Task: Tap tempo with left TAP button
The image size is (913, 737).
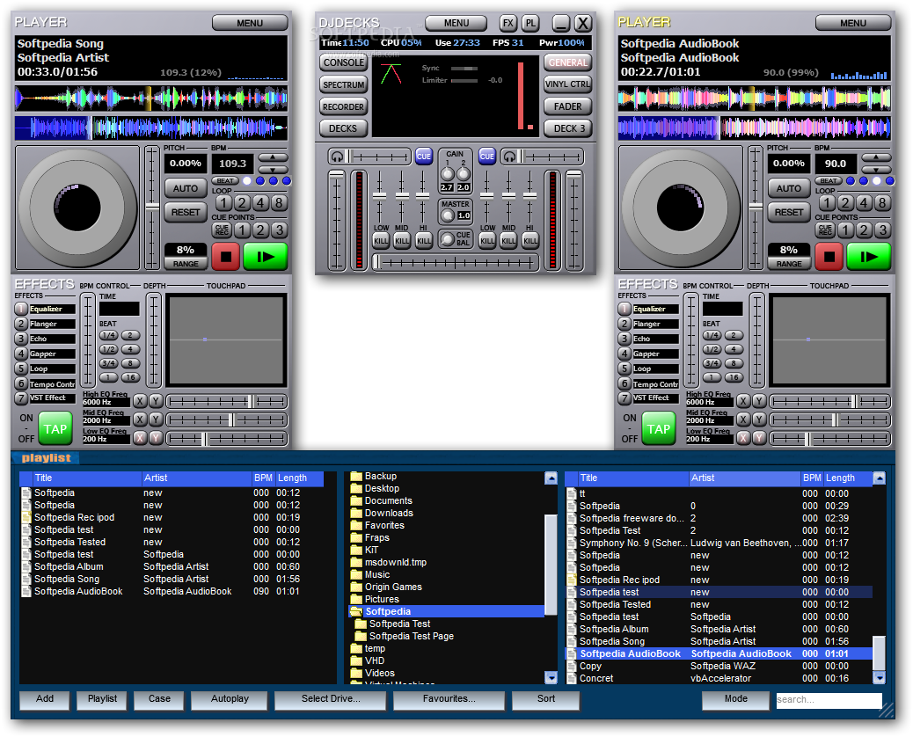Action: coord(55,429)
